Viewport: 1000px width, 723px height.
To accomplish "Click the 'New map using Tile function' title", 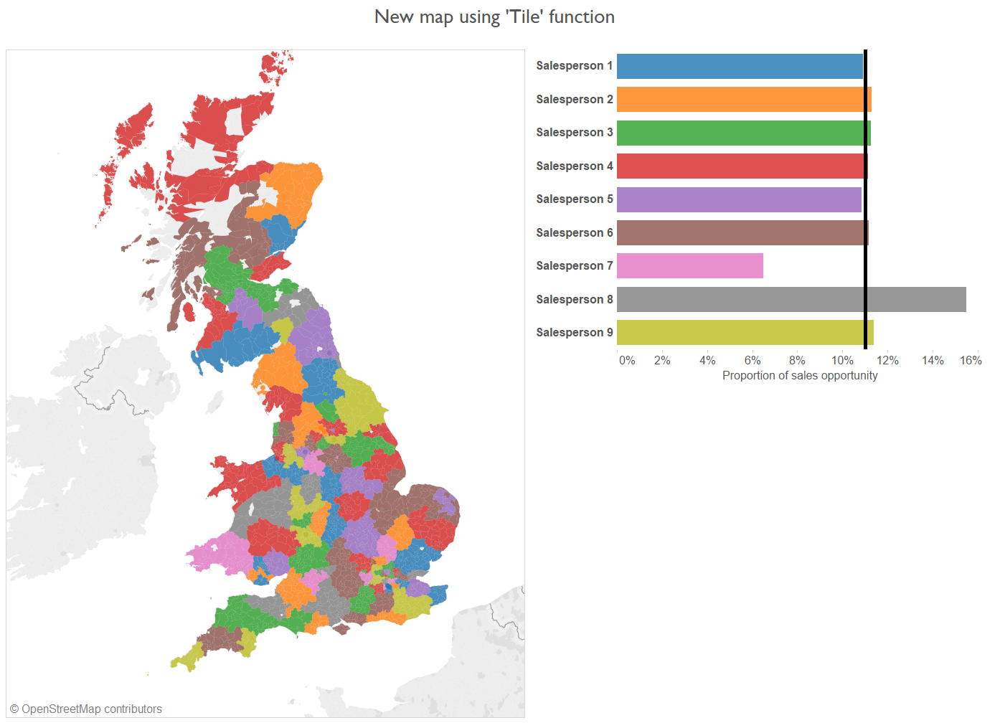I will pos(494,17).
